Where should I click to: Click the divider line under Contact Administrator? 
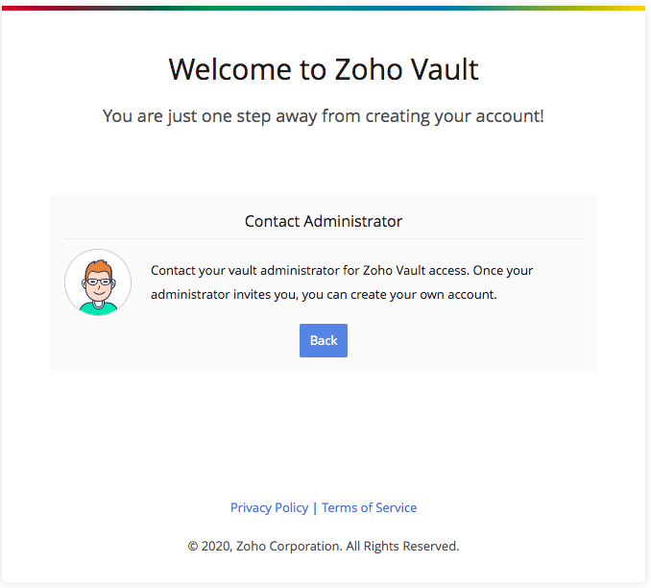tap(324, 239)
